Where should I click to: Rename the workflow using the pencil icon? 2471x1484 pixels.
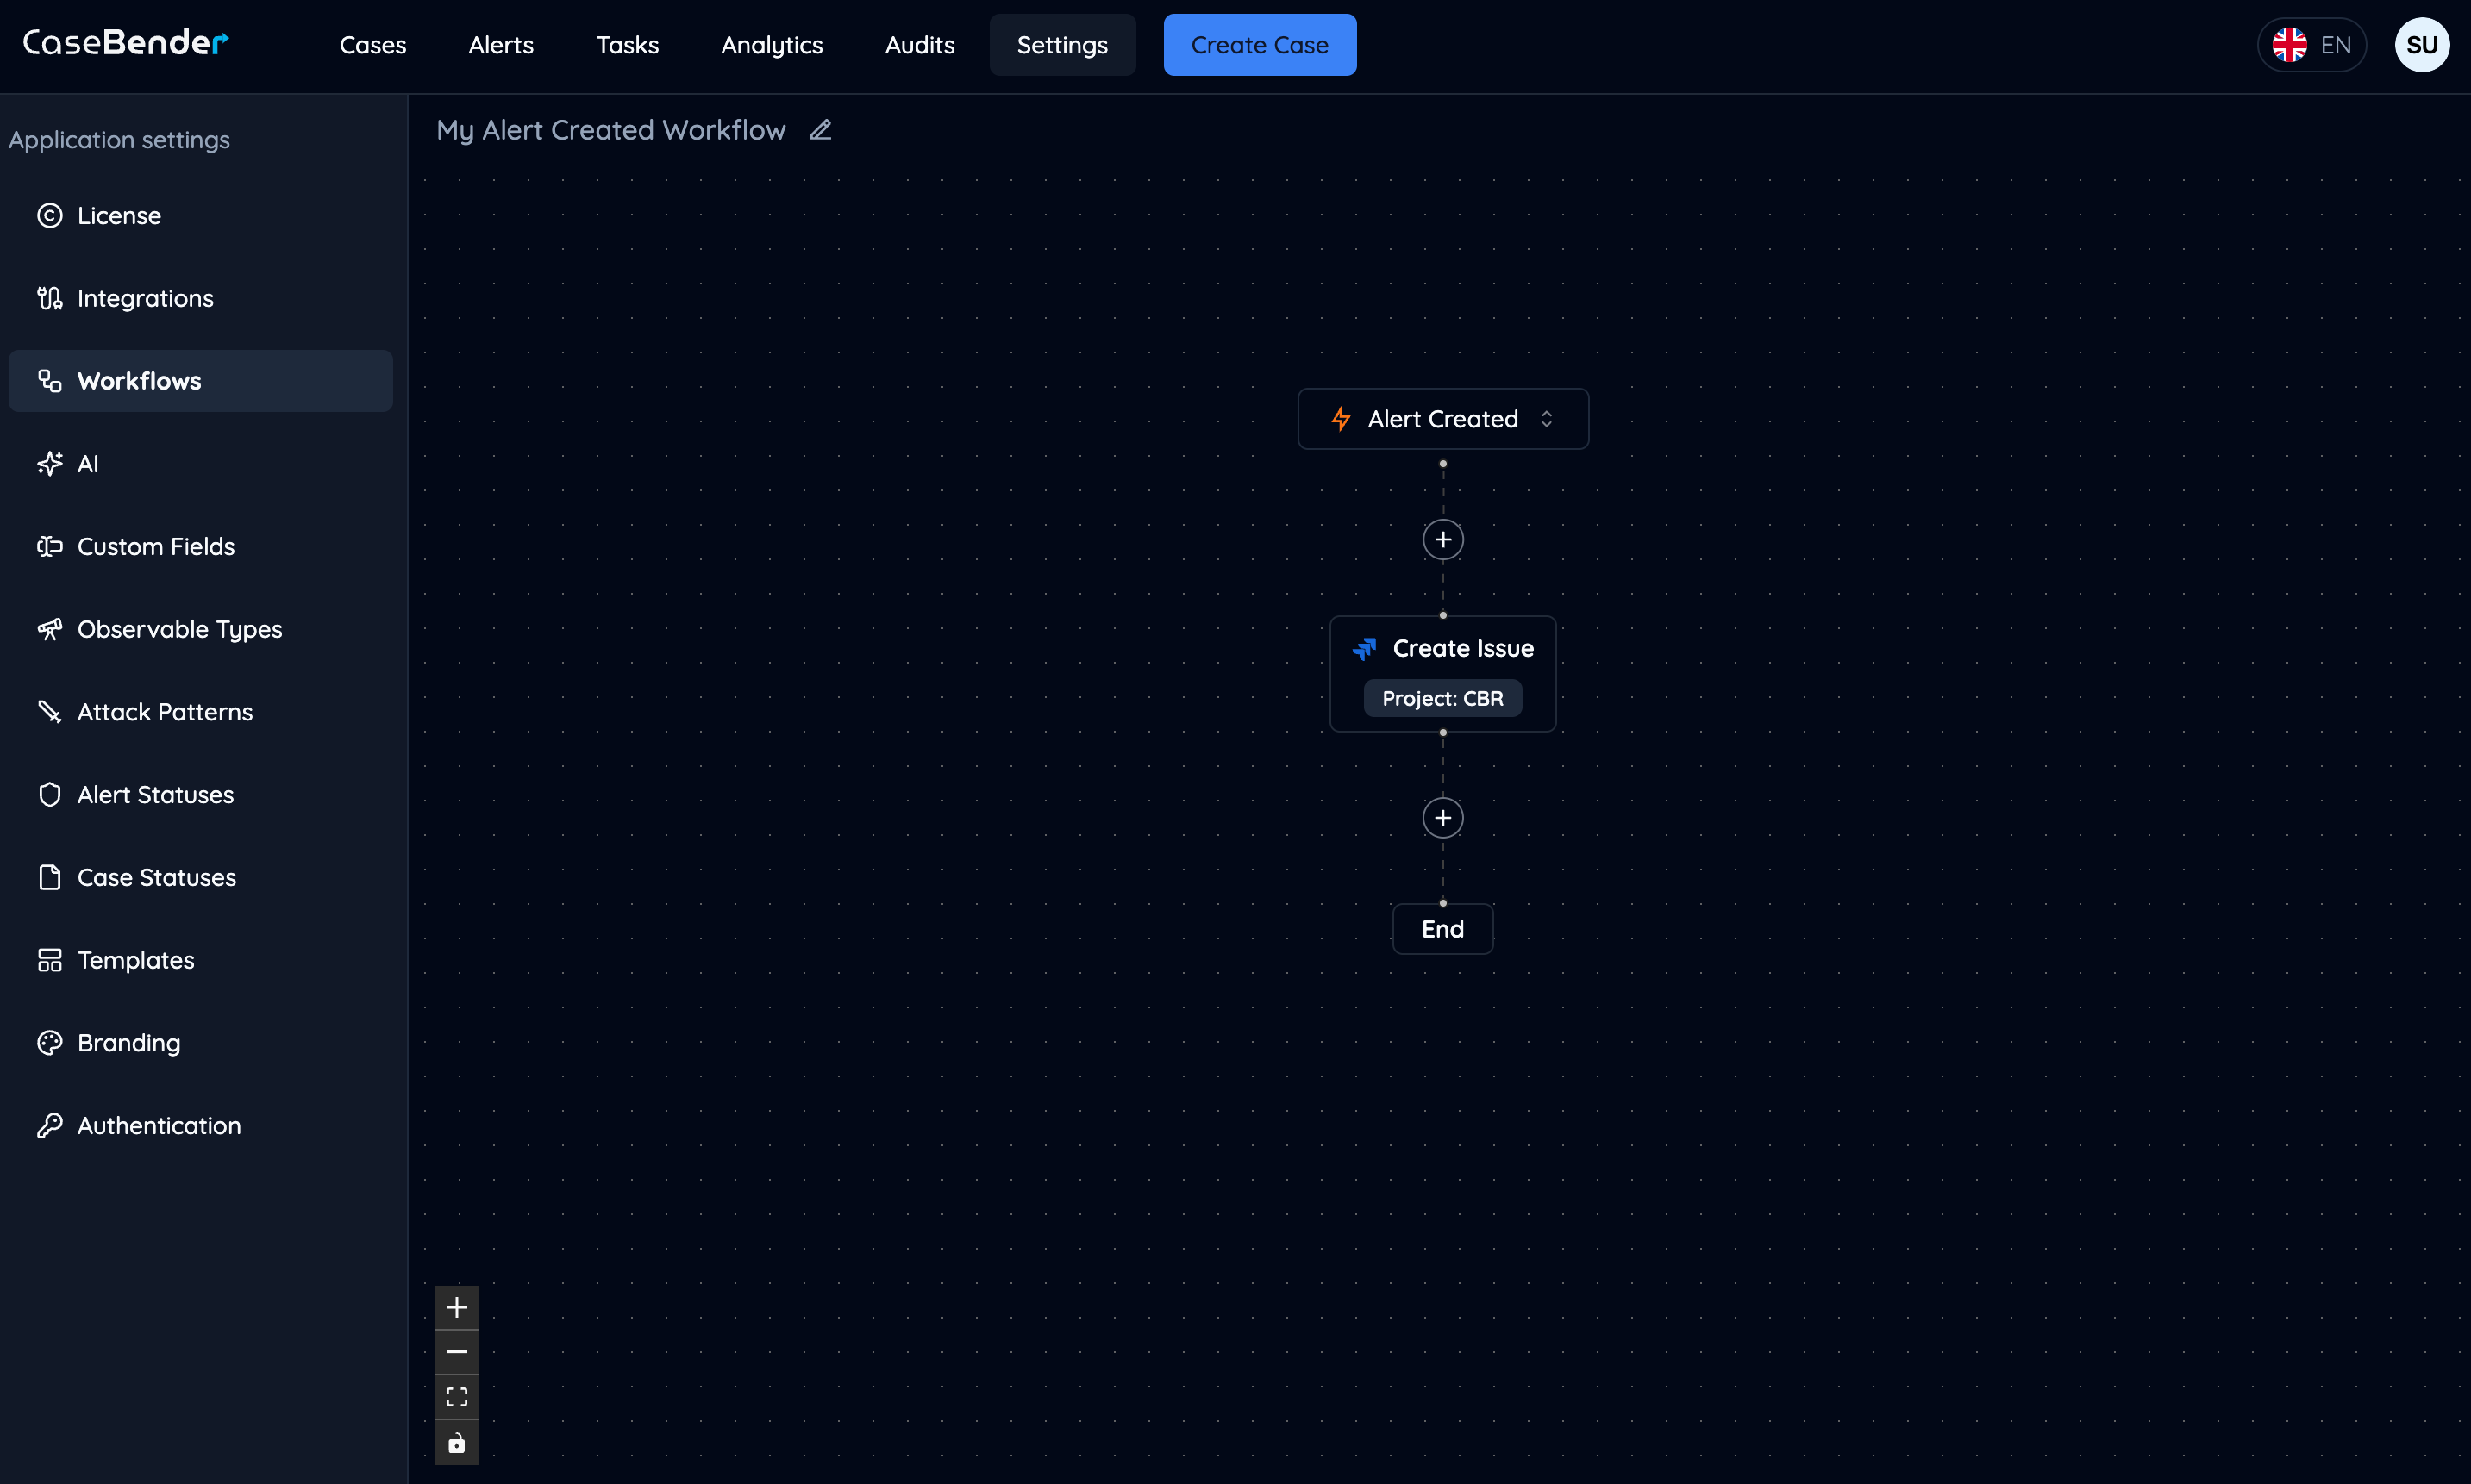(819, 130)
